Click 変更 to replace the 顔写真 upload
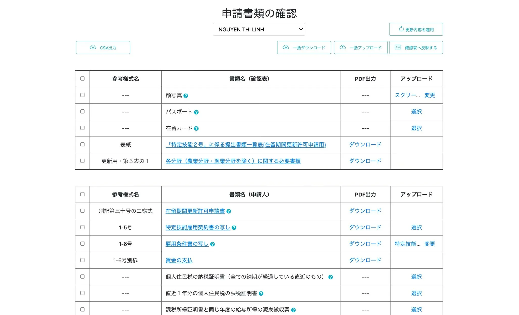The width and height of the screenshot is (519, 315). point(430,95)
